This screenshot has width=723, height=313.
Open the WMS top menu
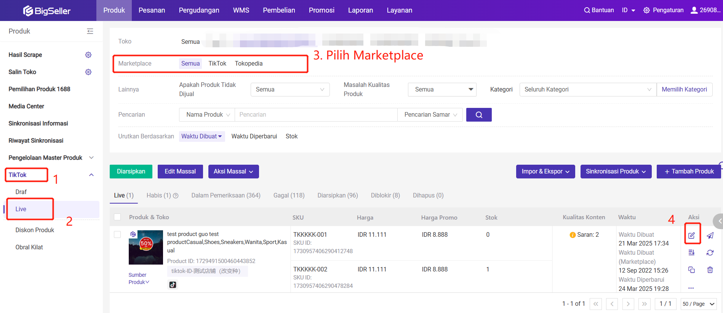[x=241, y=10]
